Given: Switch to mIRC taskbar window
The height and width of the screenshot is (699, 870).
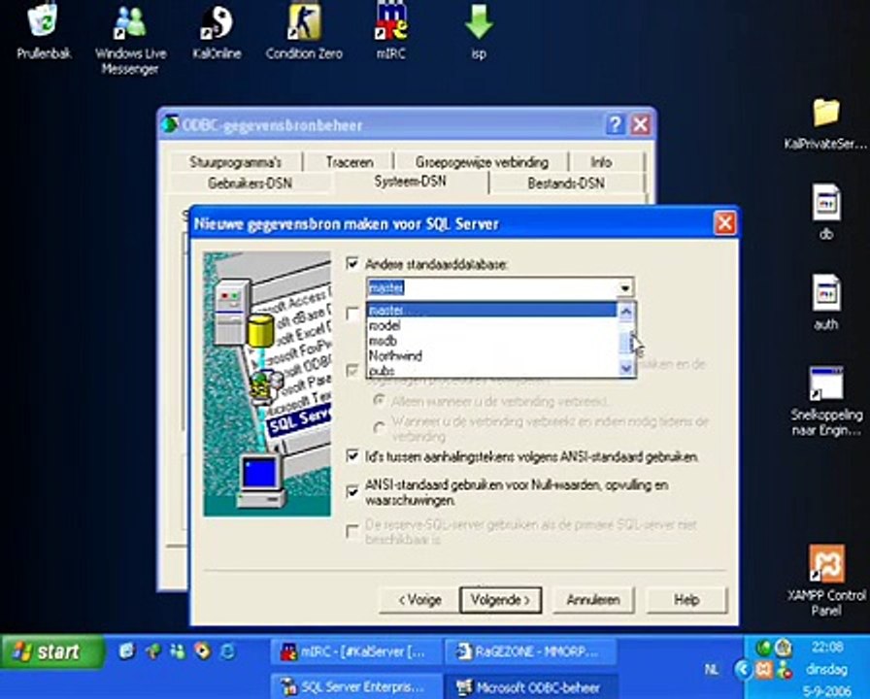Looking at the screenshot, I should [x=355, y=651].
